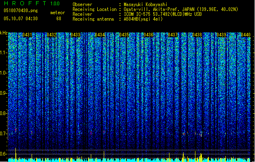Click the 0.9 kHz axis tick label
Image resolution: width=255 pixels, height=162 pixels.
tap(3, 93)
